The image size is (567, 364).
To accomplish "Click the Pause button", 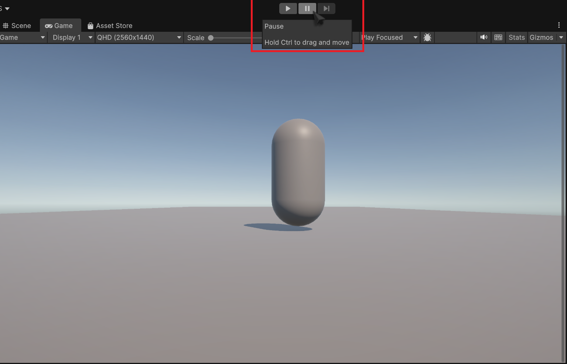I will pyautogui.click(x=307, y=8).
